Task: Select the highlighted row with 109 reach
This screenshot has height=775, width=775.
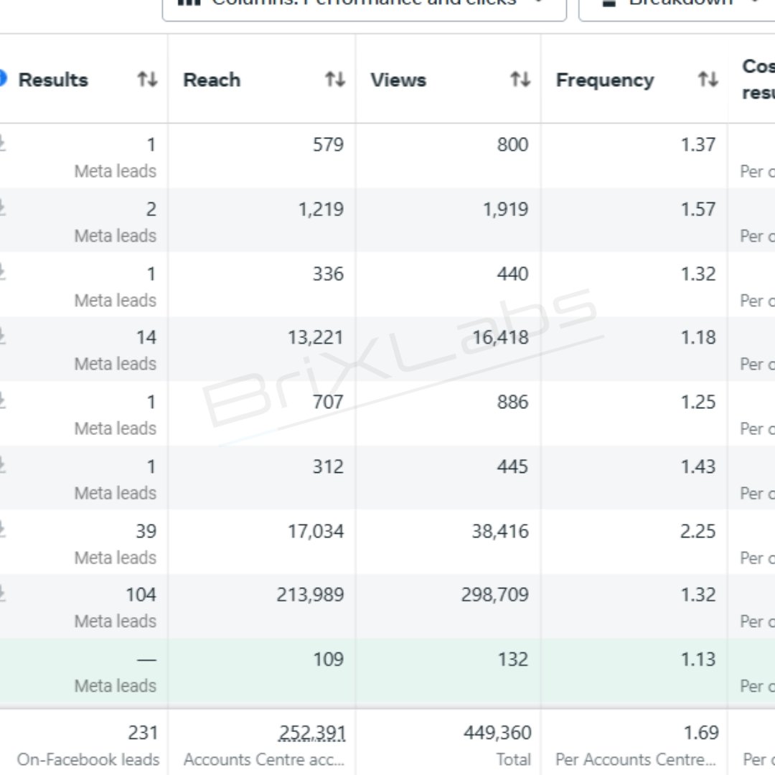Action: click(387, 672)
